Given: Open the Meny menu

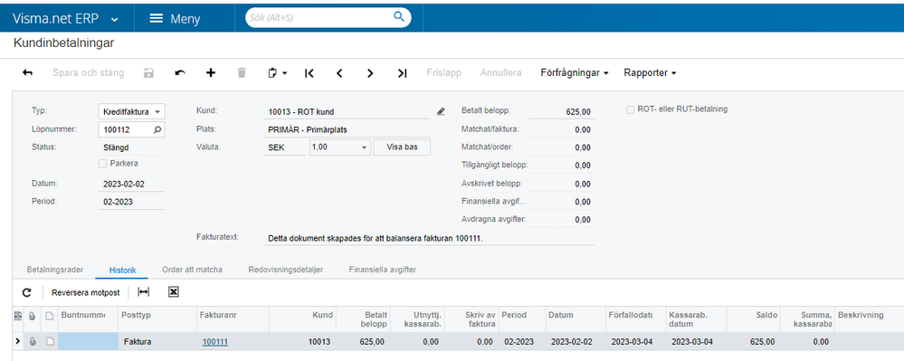Looking at the screenshot, I should (x=176, y=18).
